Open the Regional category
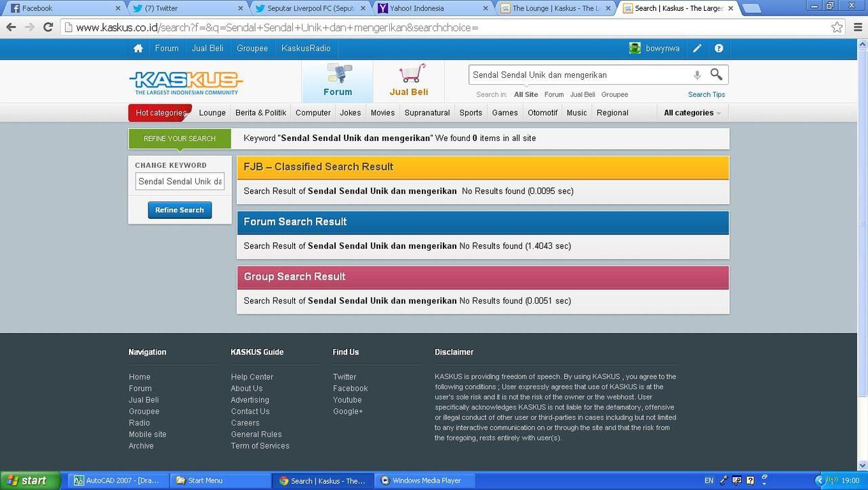This screenshot has height=490, width=868. [612, 113]
